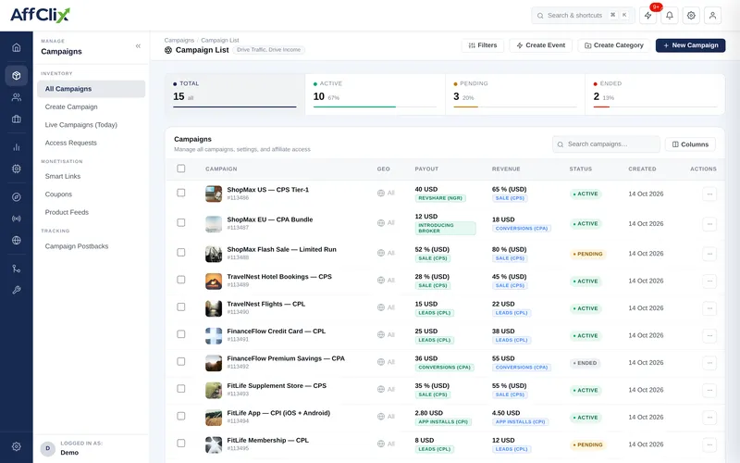Collapse the Campaigns sidebar panel
This screenshot has height=463, width=740.
(138, 45)
